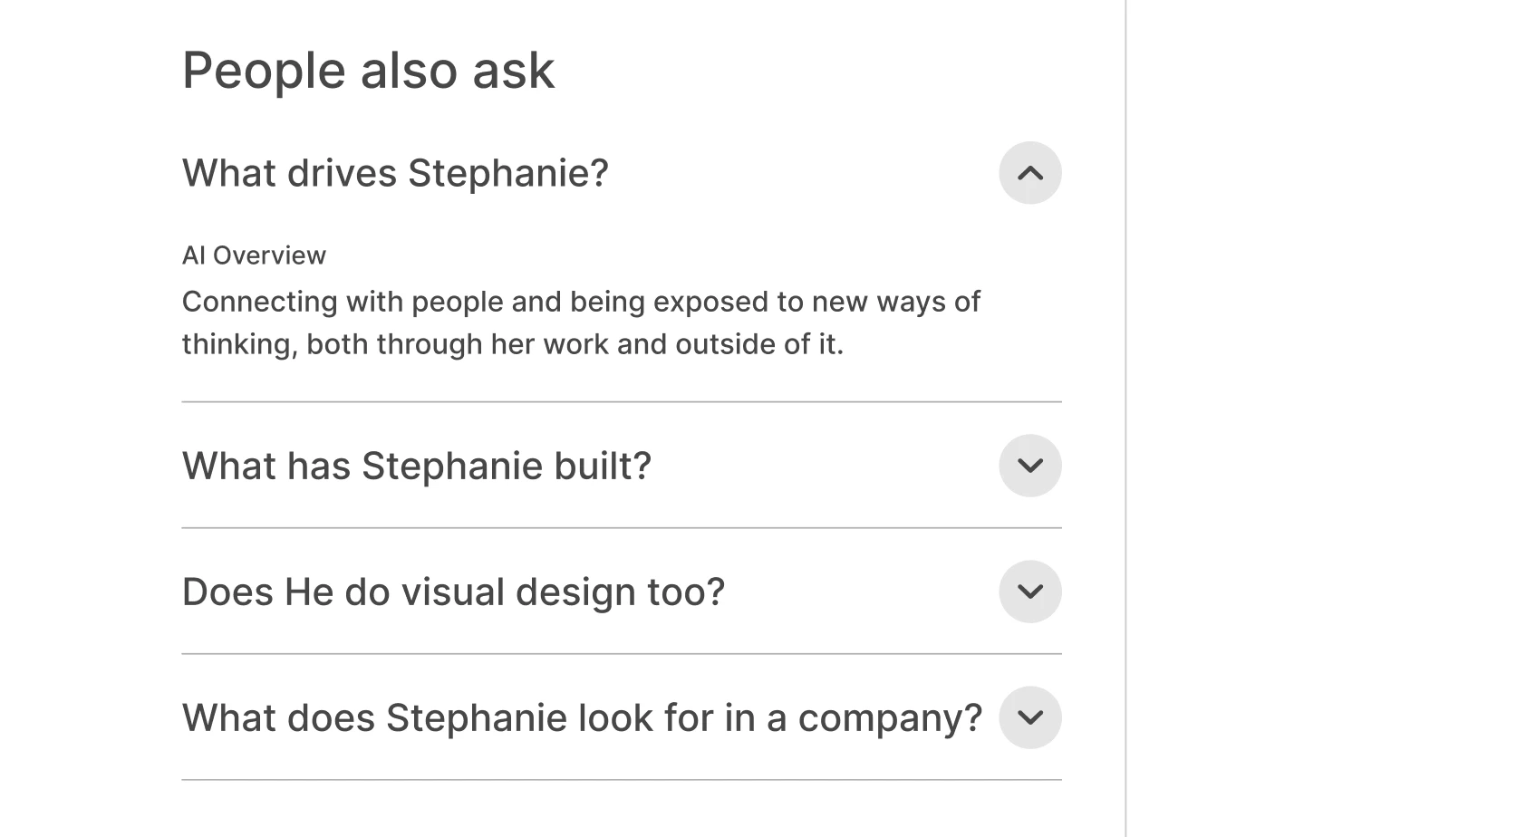
Task: Select "What does Stephanie look for in a company?"
Action: coord(581,718)
